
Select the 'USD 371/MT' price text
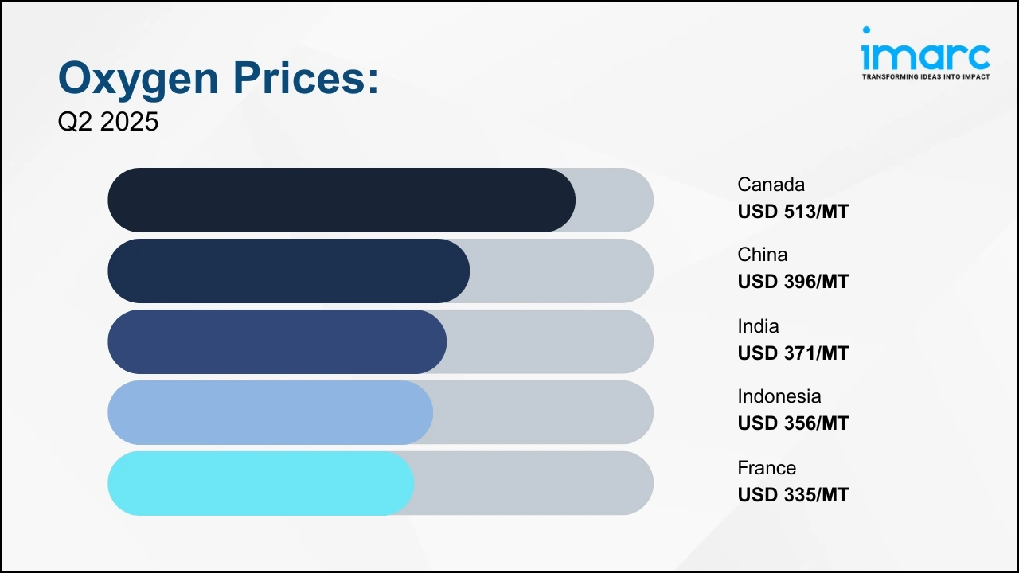coord(793,353)
